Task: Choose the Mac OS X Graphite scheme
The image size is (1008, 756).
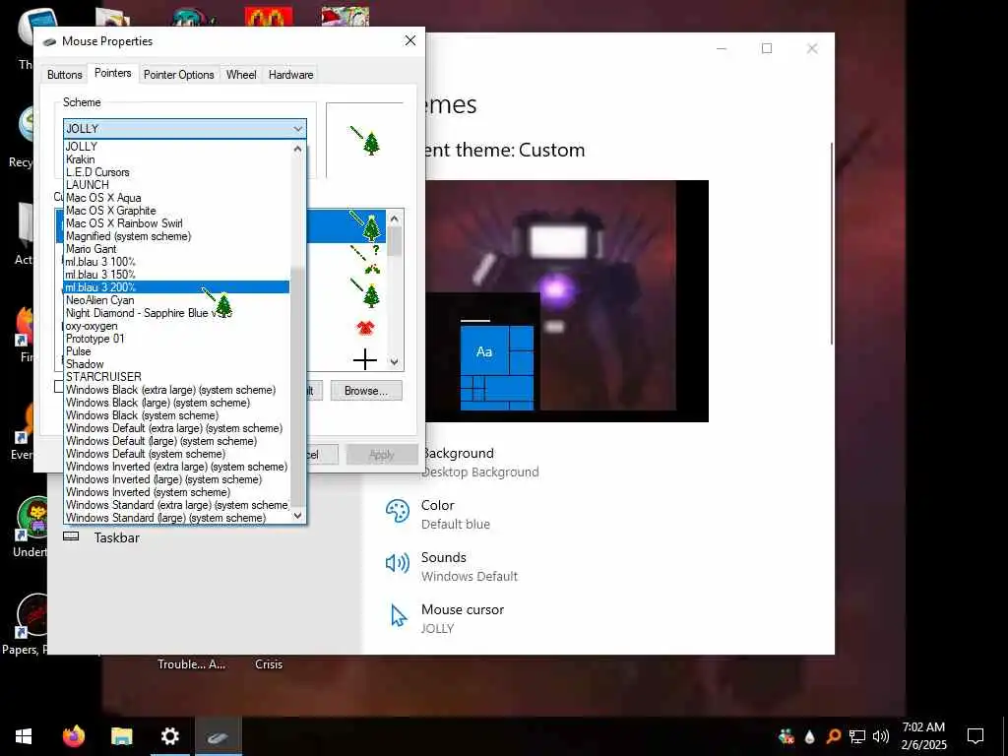Action: (x=177, y=211)
